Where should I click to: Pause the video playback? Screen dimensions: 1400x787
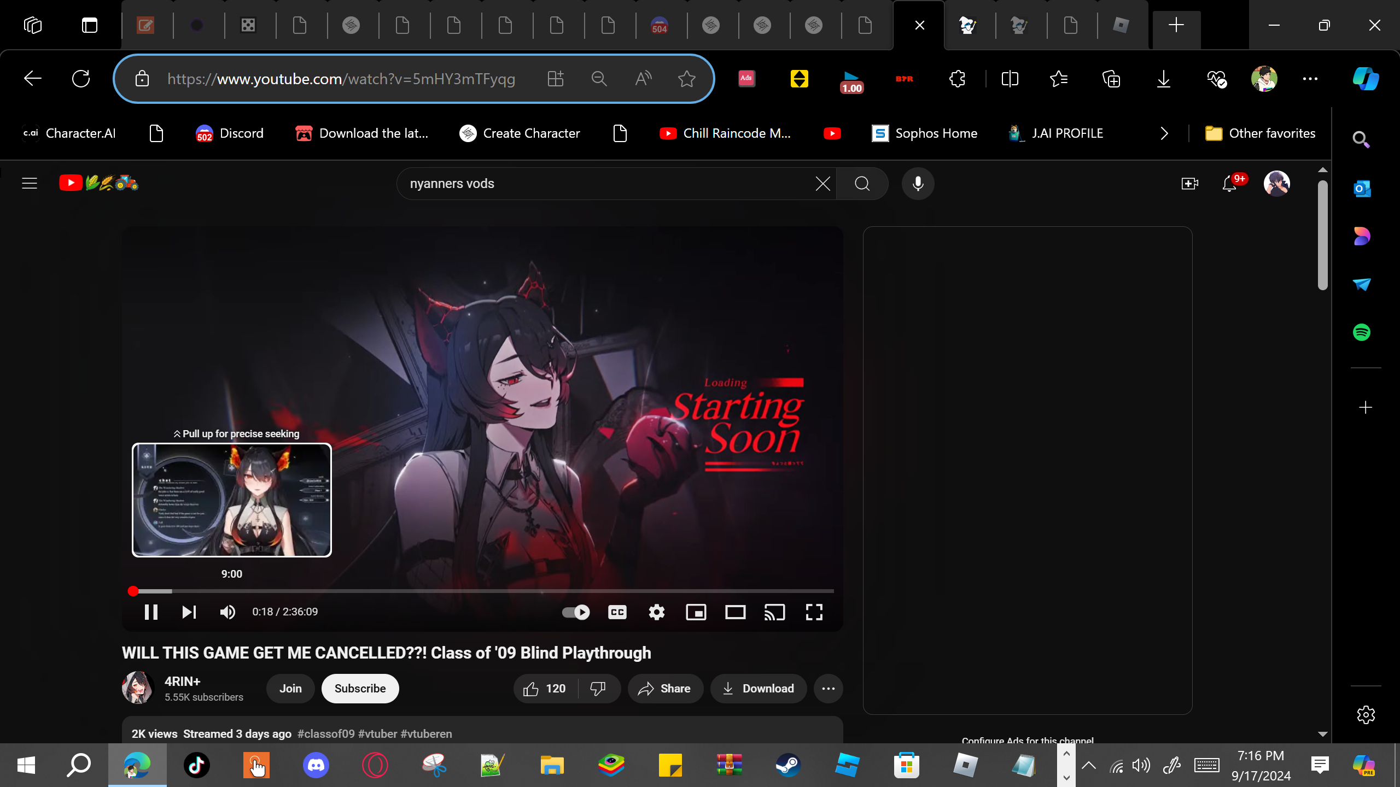coord(151,612)
